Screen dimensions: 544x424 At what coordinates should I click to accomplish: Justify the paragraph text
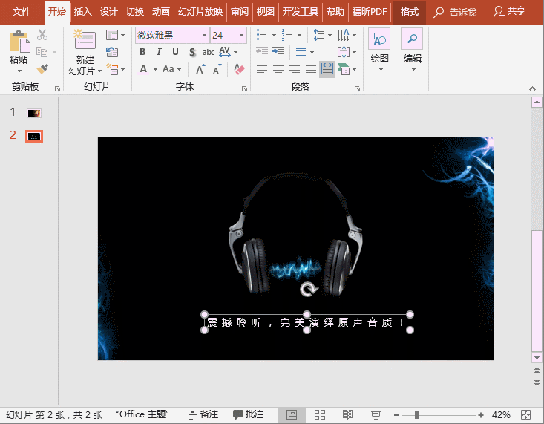310,69
